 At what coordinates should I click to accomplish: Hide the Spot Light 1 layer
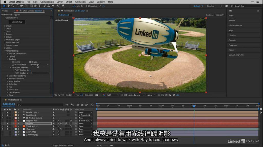click(x=2, y=115)
